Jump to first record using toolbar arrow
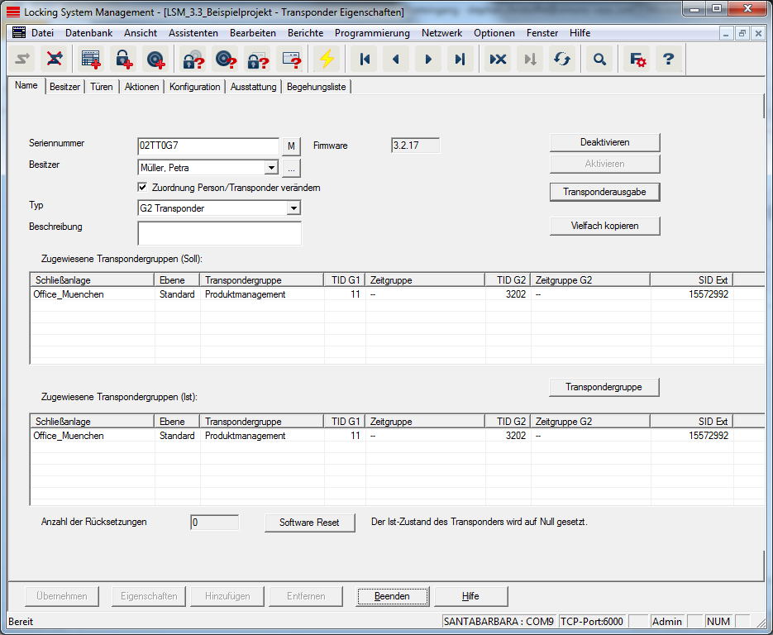The height and width of the screenshot is (635, 773). [x=364, y=60]
